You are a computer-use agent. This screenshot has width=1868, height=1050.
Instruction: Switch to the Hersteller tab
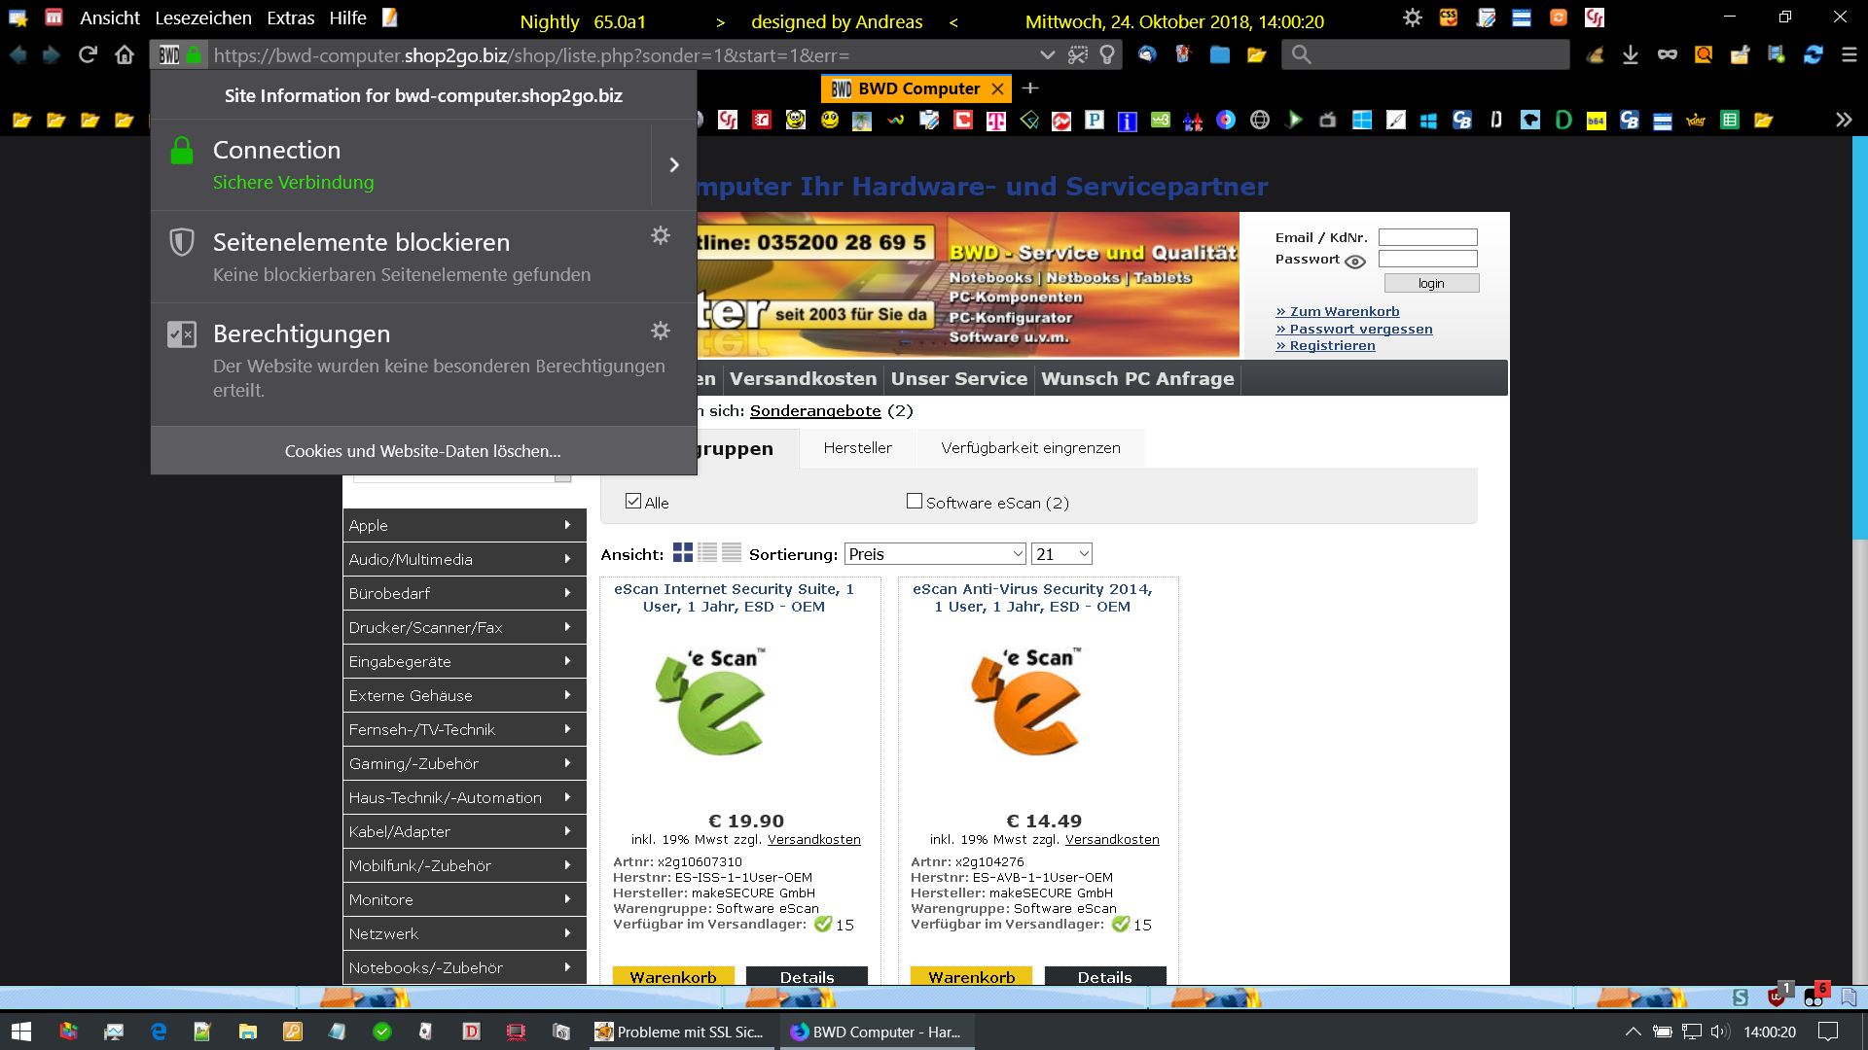(x=857, y=448)
